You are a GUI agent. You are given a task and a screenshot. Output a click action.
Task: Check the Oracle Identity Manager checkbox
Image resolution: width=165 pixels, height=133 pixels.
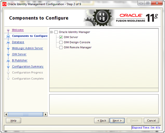(x=56, y=32)
